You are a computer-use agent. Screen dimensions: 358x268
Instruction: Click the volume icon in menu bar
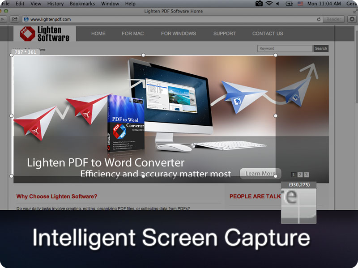277,4
